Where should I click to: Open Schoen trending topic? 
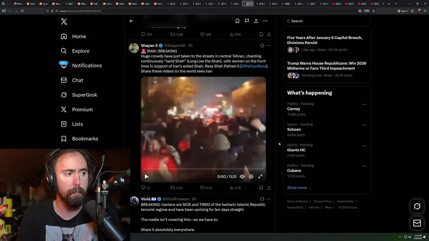click(294, 130)
